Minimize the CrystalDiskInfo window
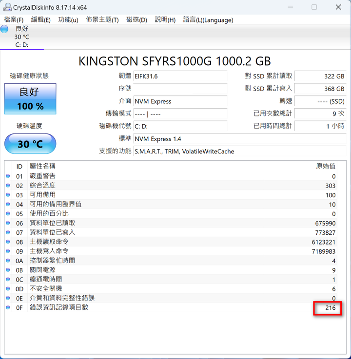This screenshot has width=351, height=359. tap(291, 7)
